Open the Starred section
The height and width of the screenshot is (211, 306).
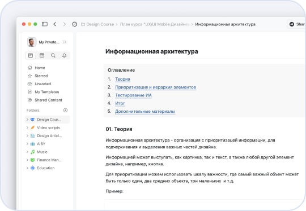(41, 76)
